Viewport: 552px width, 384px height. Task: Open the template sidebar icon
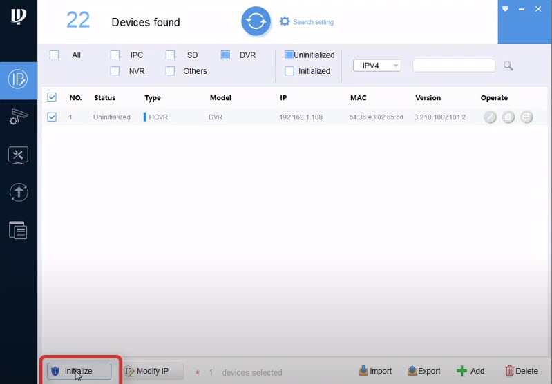pos(18,230)
